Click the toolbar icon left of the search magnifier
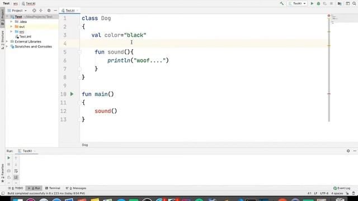358x201 pixels. 347,3
